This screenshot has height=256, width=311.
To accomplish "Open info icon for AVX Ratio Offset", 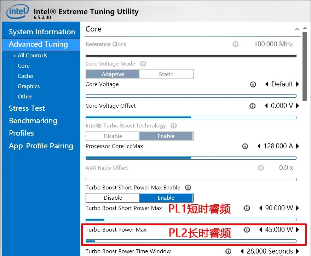I will 261,168.
